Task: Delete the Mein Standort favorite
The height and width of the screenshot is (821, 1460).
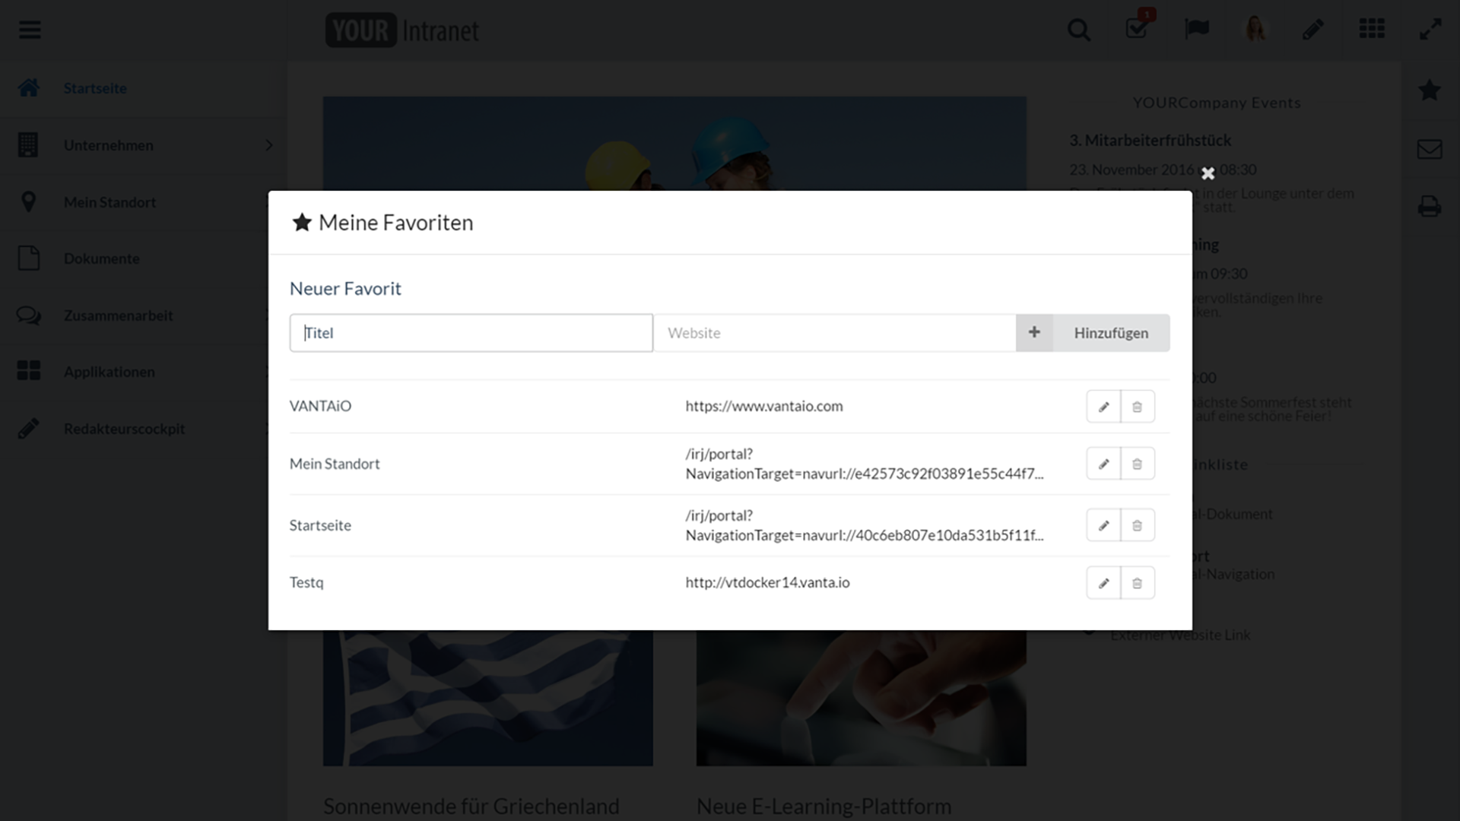Action: click(x=1138, y=464)
